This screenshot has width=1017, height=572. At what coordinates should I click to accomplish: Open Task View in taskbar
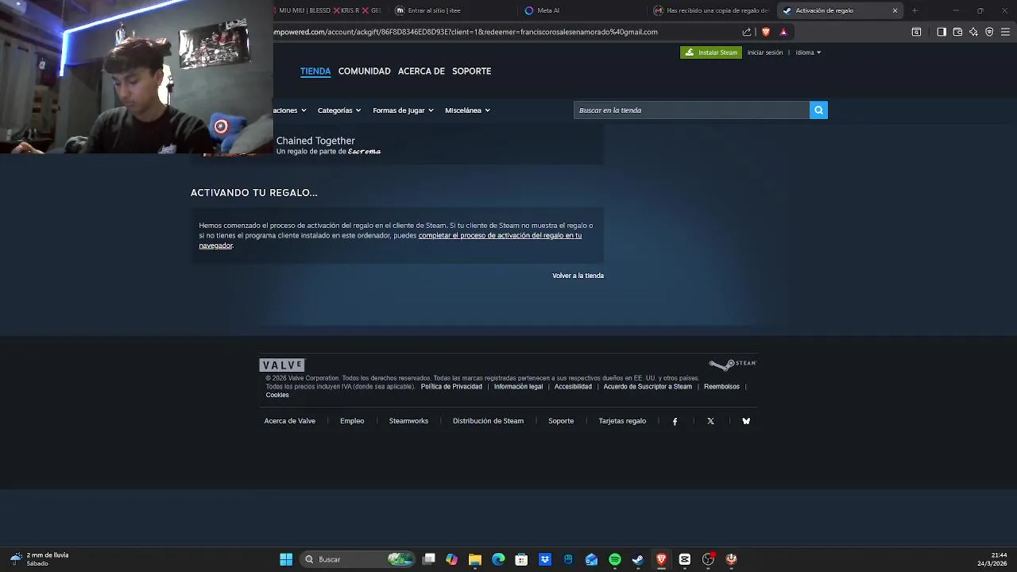tap(429, 559)
